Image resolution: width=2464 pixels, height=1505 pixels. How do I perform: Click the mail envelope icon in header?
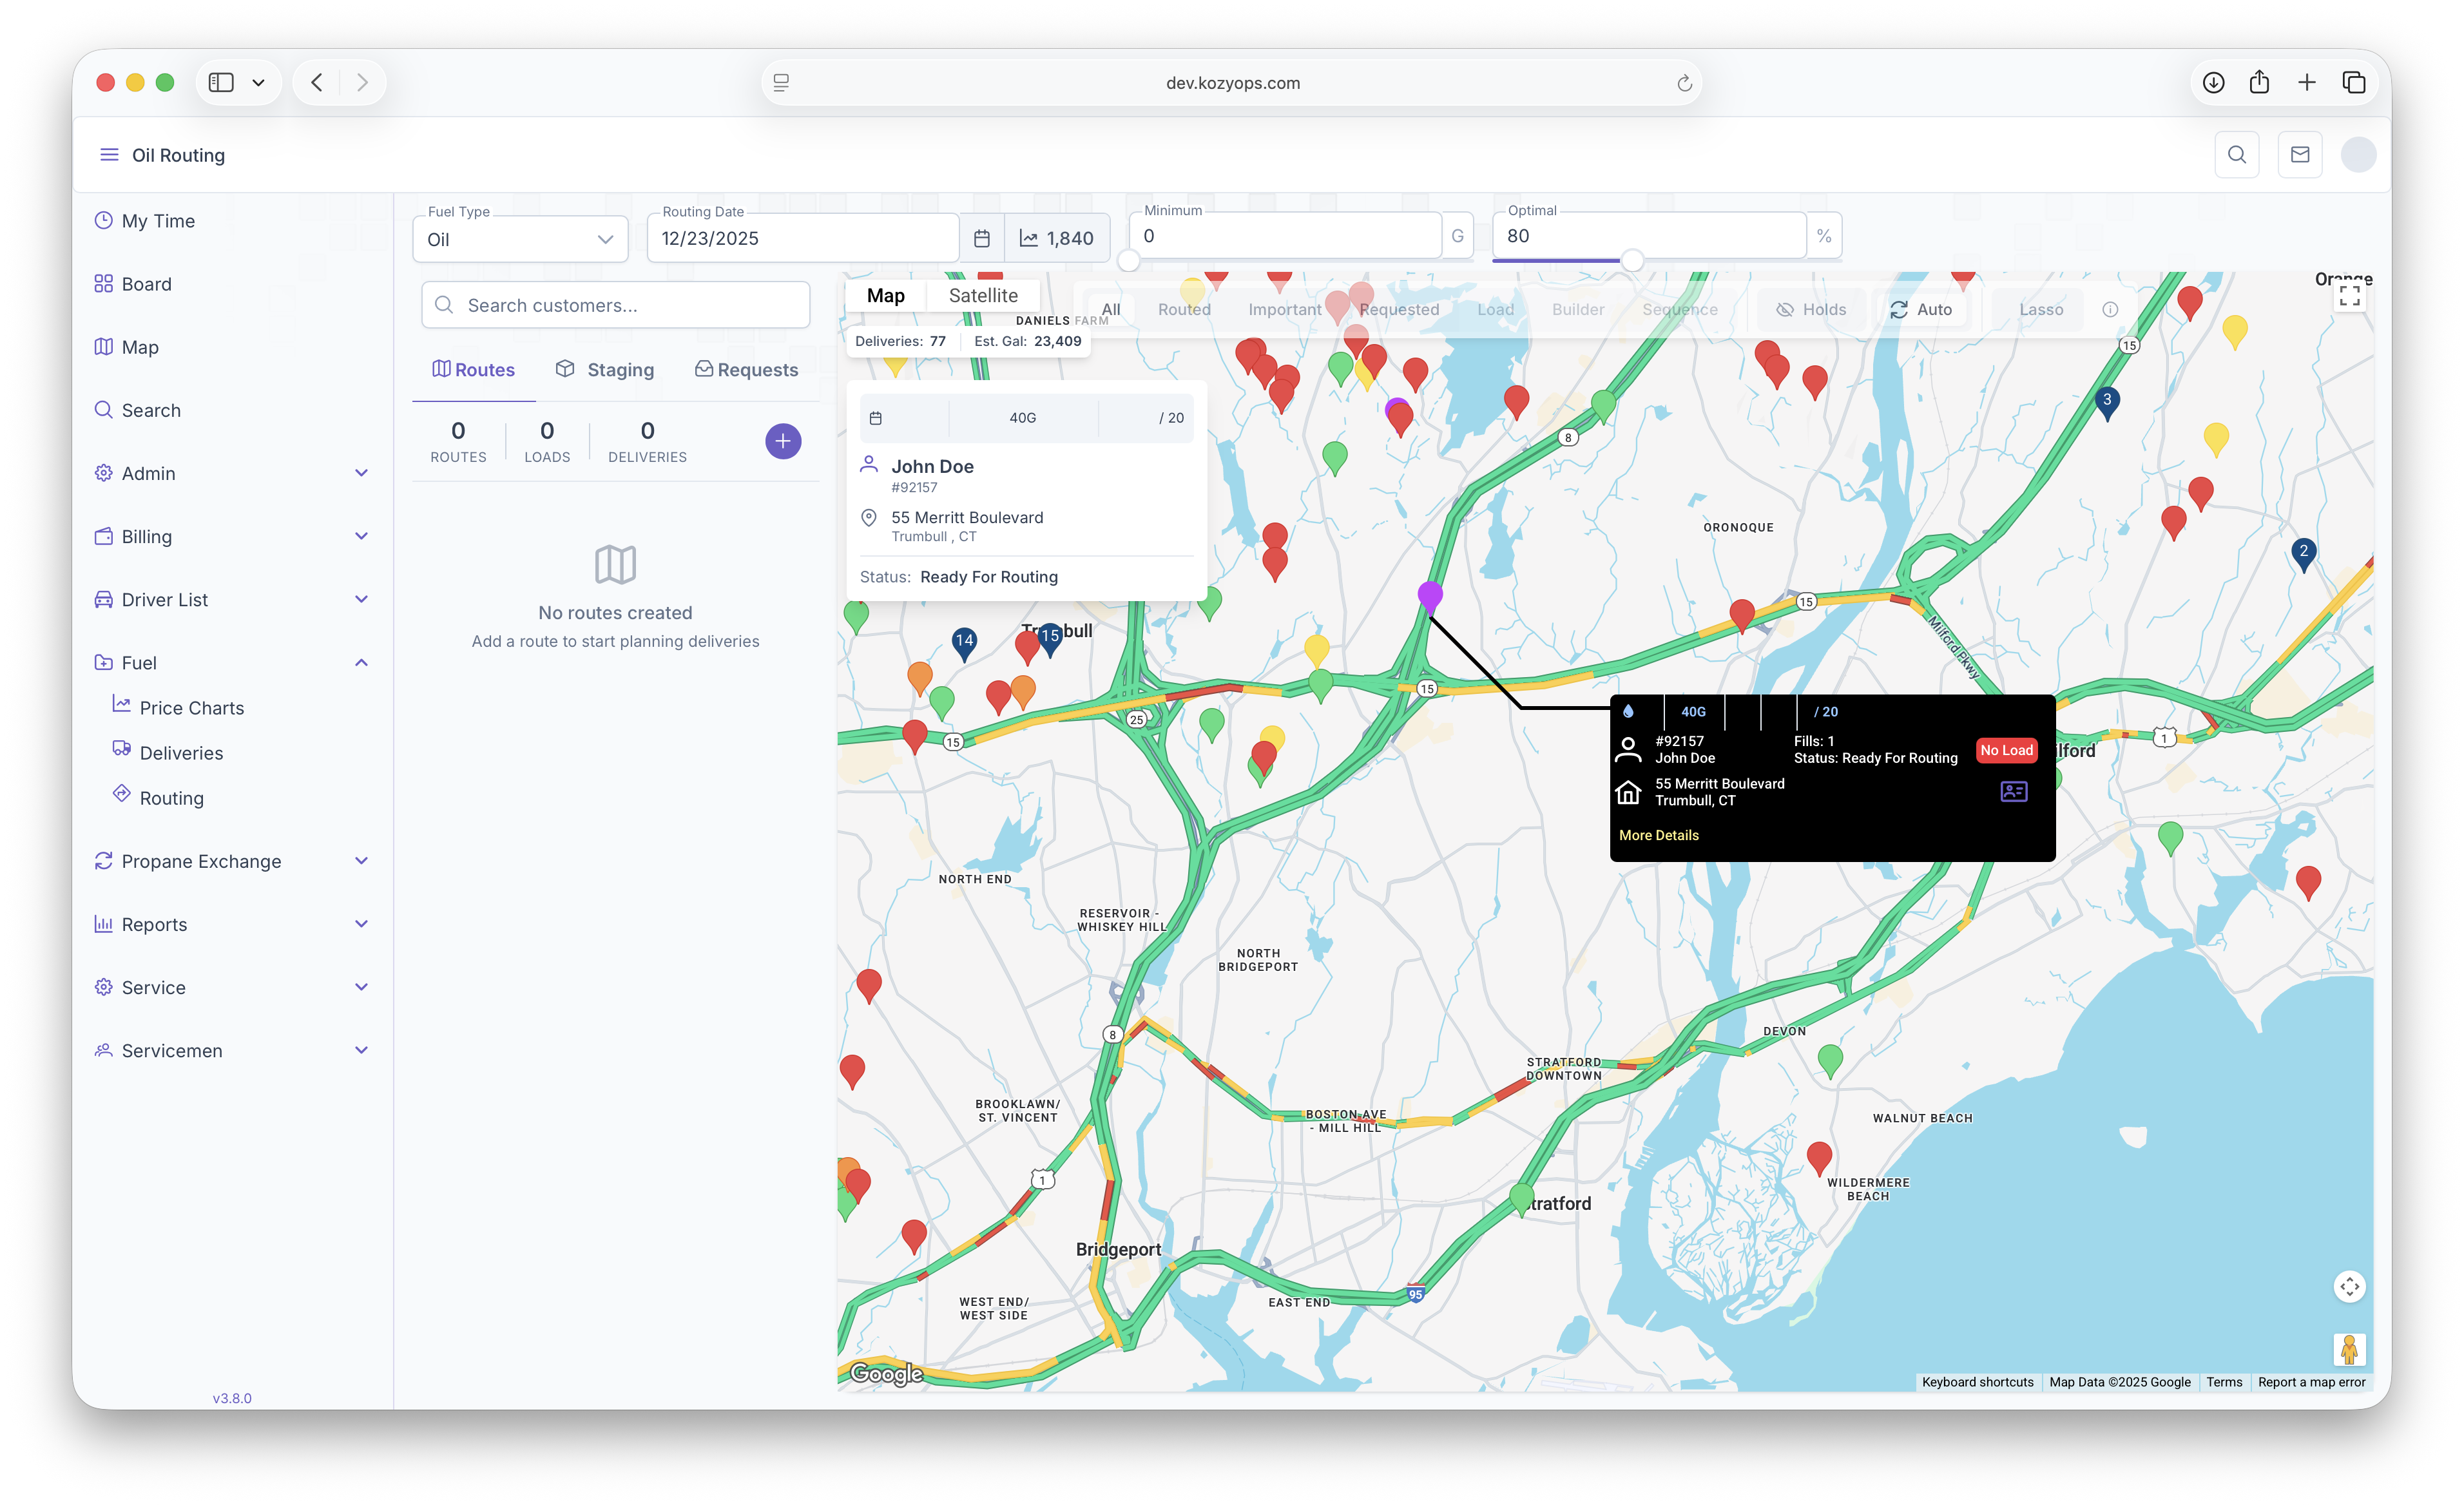click(x=2299, y=155)
